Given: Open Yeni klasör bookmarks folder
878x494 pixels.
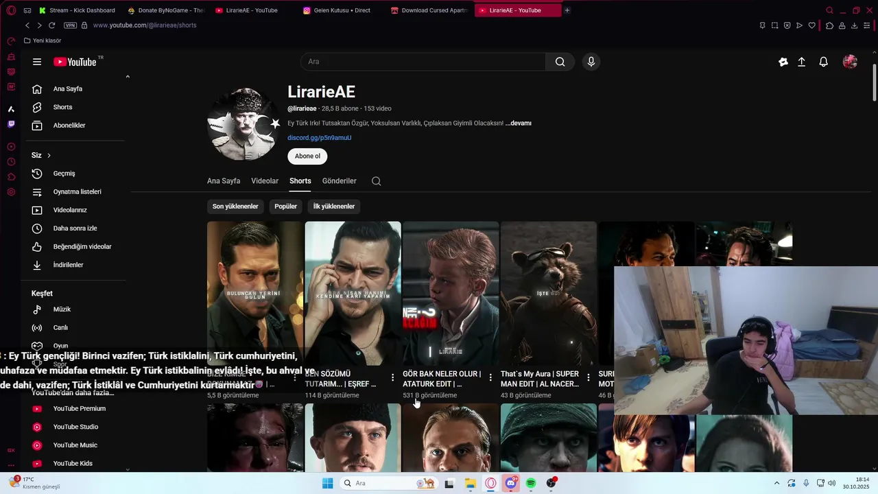Looking at the screenshot, I should click(43, 41).
